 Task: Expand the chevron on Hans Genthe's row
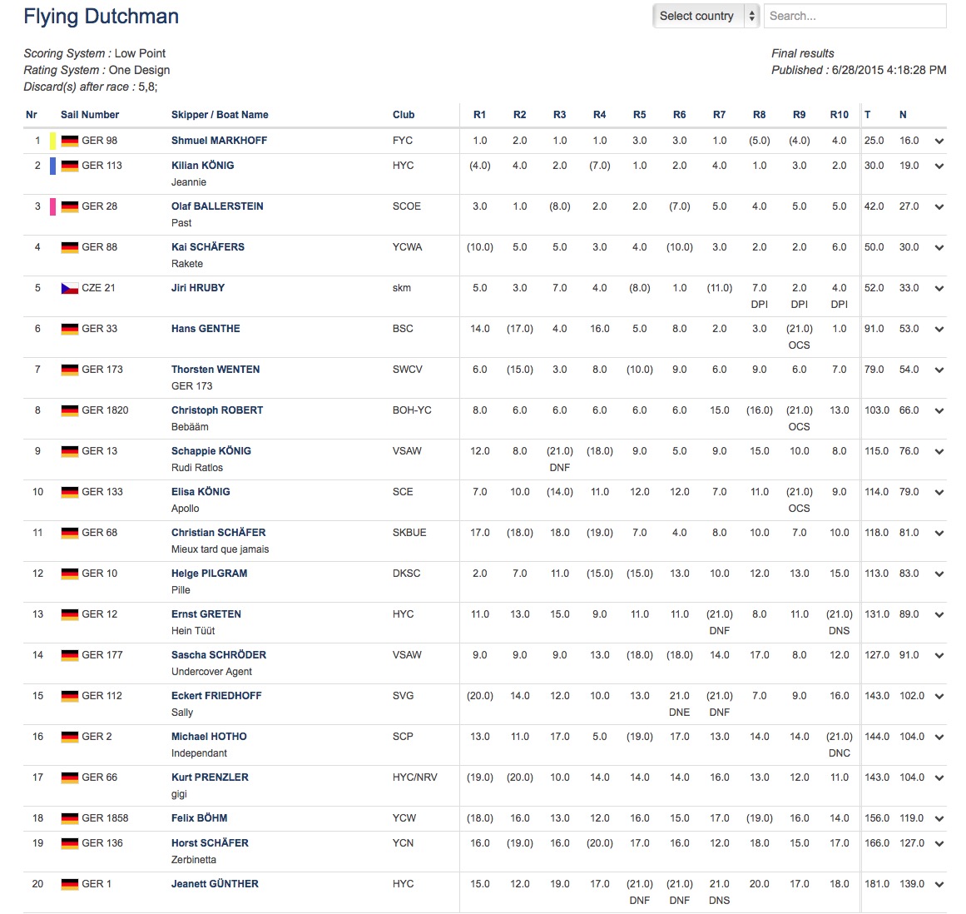(939, 329)
